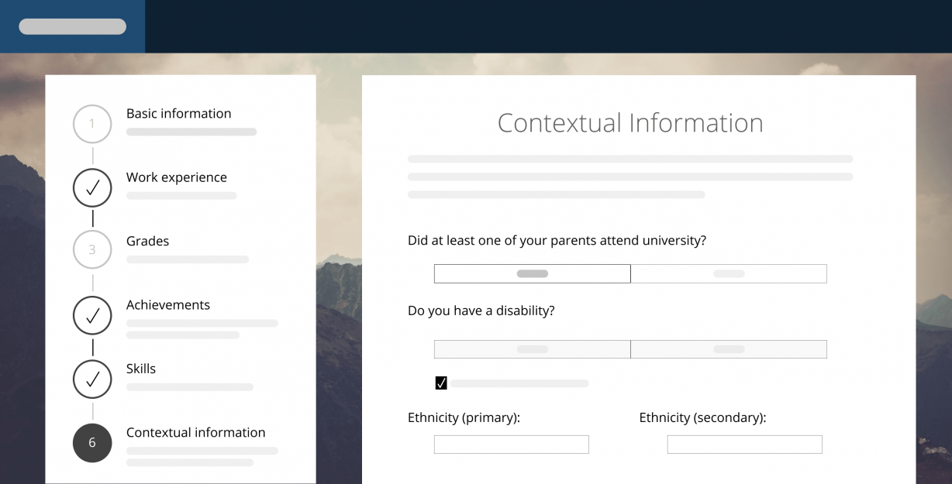The height and width of the screenshot is (484, 952).
Task: Select right option under disability question
Action: tap(729, 349)
